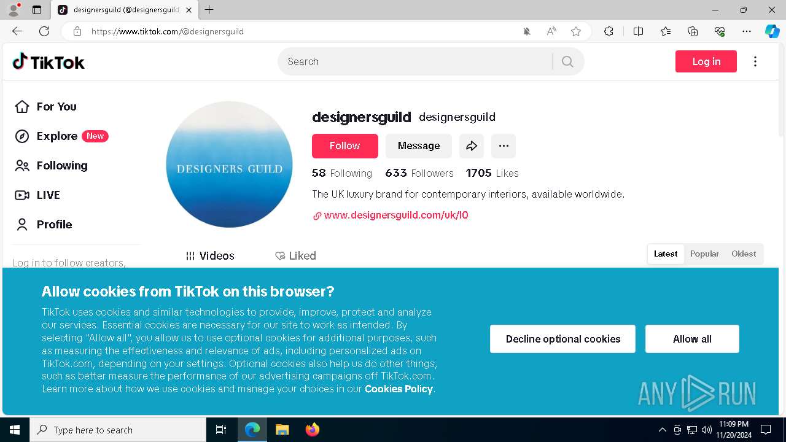Image resolution: width=786 pixels, height=442 pixels.
Task: Show hidden system tray icons
Action: coord(662,430)
